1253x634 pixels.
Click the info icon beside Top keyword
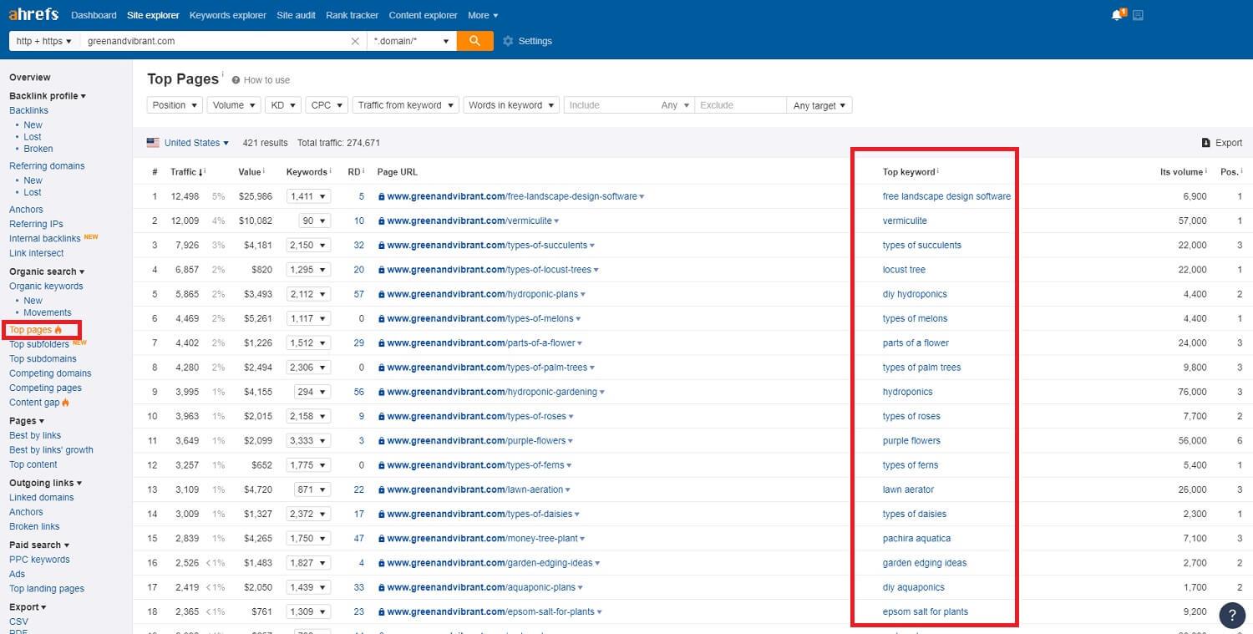click(x=938, y=171)
